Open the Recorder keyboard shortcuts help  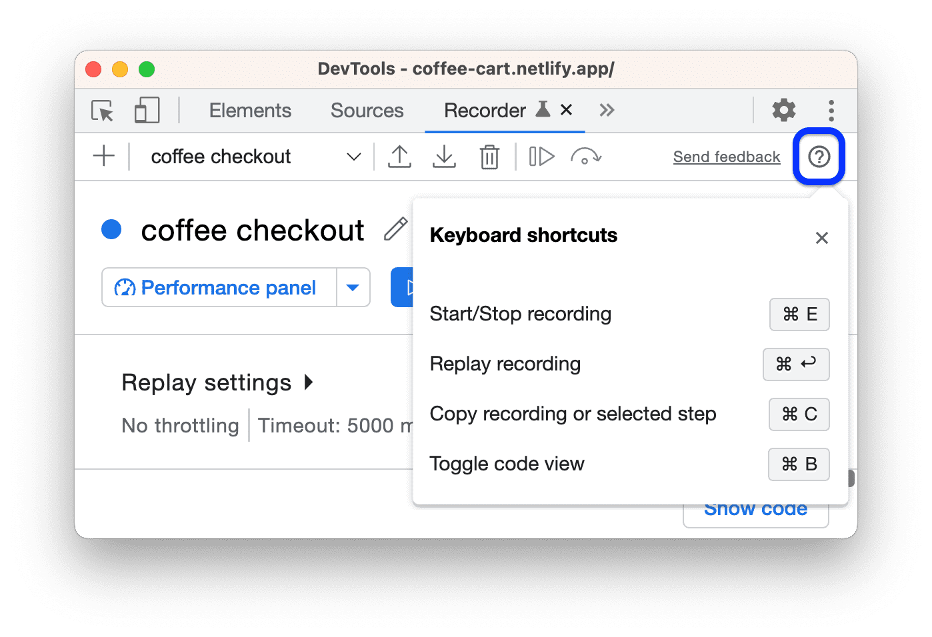pos(819,156)
